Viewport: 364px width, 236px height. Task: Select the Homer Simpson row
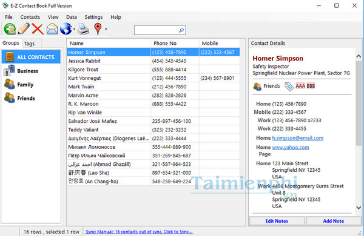153,52
